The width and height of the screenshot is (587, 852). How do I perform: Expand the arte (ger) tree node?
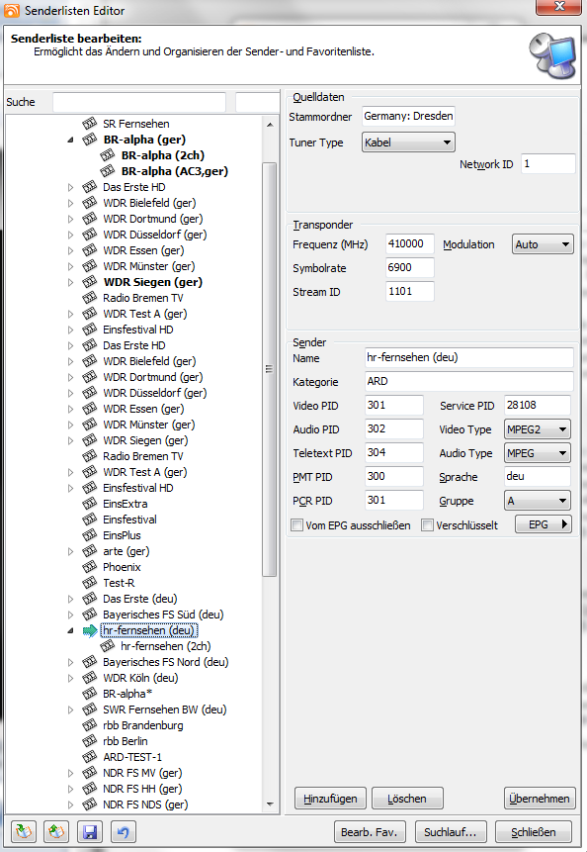click(x=70, y=551)
